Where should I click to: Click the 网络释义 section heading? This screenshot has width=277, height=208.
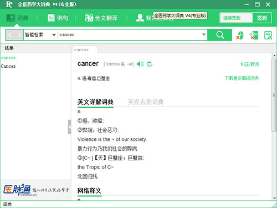[89, 190]
